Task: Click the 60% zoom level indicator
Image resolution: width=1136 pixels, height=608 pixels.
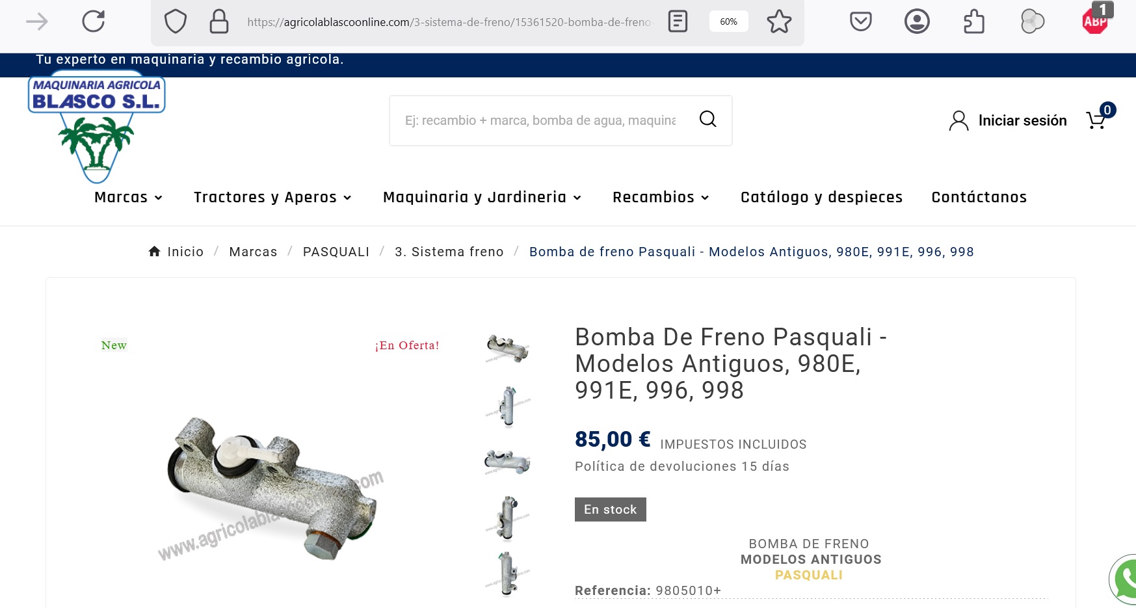Action: pyautogui.click(x=728, y=21)
